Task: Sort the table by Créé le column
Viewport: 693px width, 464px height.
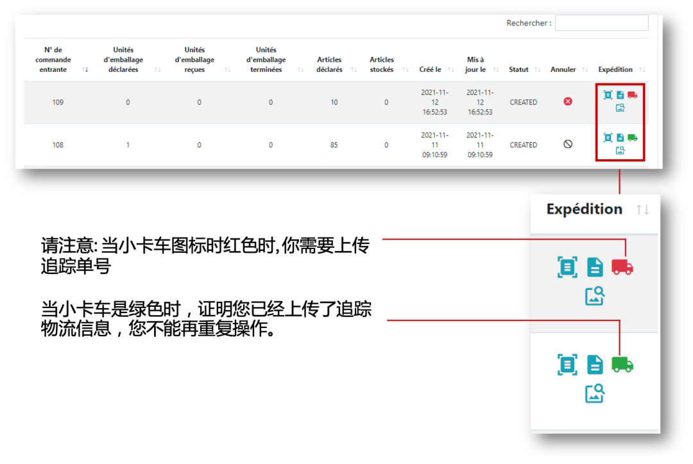Action: pyautogui.click(x=431, y=69)
